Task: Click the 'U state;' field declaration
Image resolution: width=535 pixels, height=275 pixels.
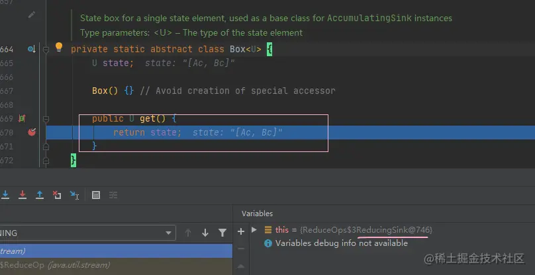Action: coord(113,63)
